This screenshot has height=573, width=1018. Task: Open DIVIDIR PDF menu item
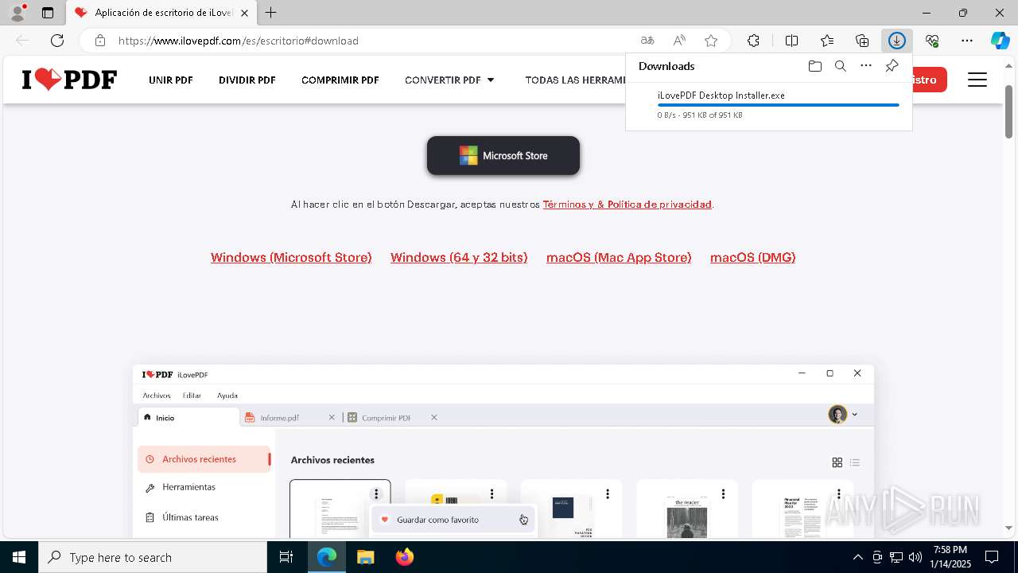247,80
